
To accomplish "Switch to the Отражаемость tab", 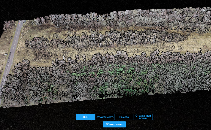I will [105, 117].
